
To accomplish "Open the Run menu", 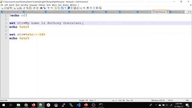I will click(x=60, y=5).
